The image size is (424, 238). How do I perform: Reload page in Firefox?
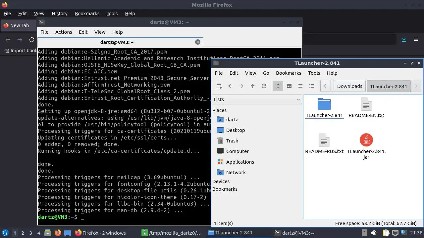click(32, 40)
